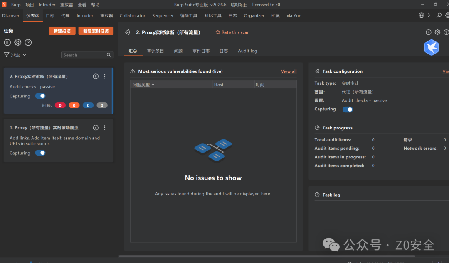Click the blue issue count badge showing 0
Screen dimensions: 449x263
click(88, 105)
